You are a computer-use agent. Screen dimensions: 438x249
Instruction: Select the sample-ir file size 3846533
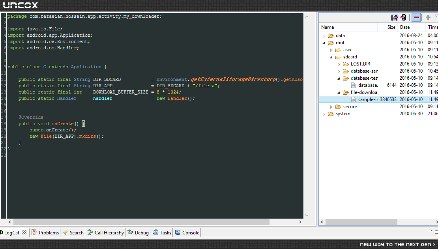[388, 99]
